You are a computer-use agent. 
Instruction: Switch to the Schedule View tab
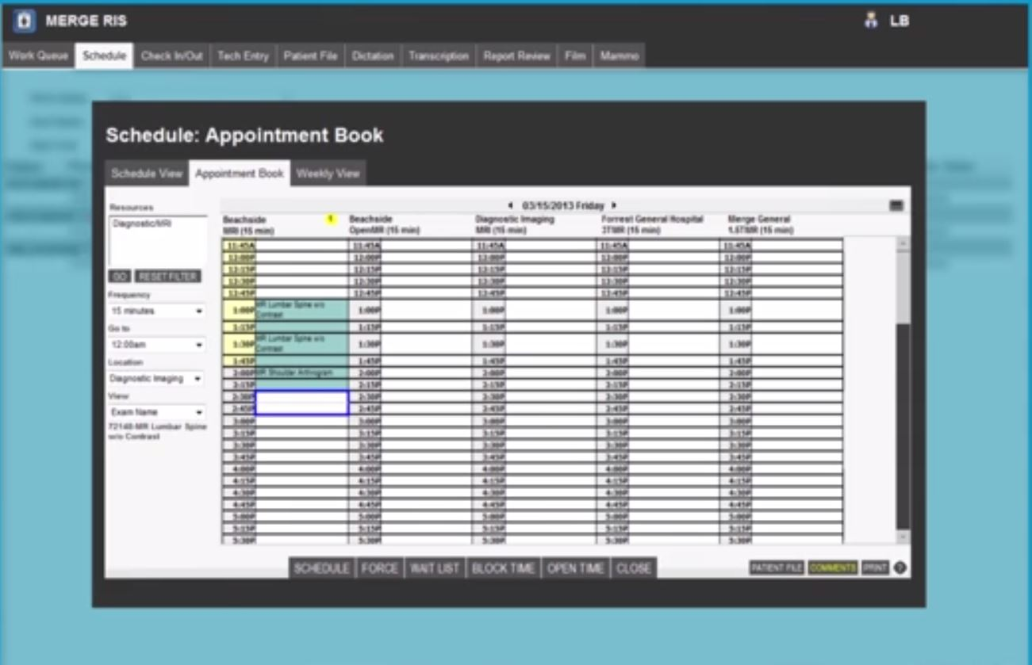[147, 174]
